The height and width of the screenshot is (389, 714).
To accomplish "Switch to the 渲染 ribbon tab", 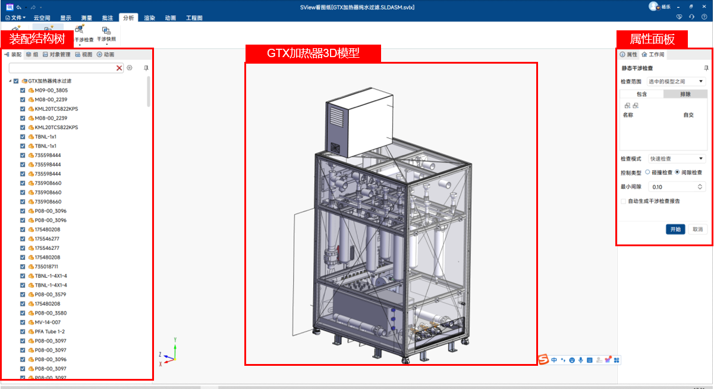I will (149, 18).
